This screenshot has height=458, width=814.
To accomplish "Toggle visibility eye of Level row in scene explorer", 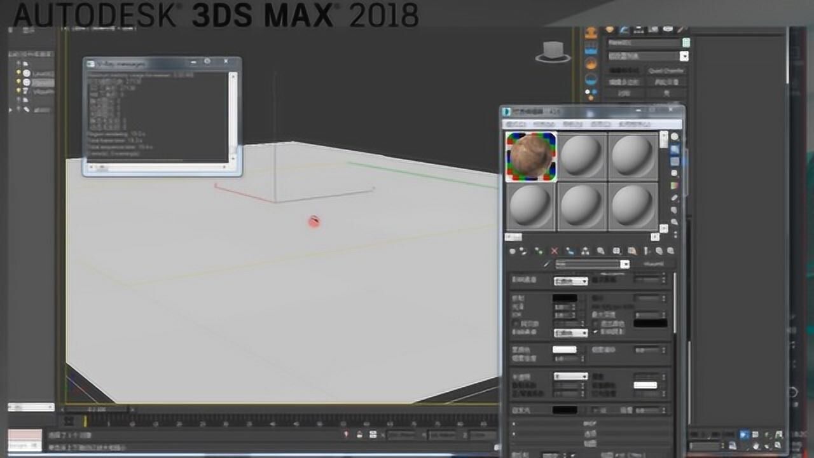I will [18, 74].
